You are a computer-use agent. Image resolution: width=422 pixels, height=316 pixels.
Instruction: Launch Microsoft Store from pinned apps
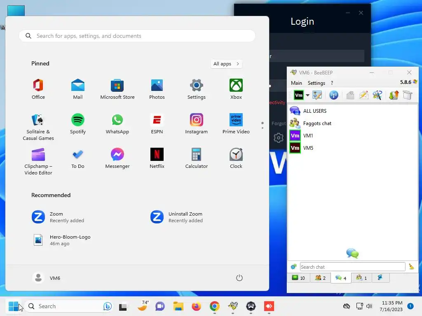click(117, 89)
